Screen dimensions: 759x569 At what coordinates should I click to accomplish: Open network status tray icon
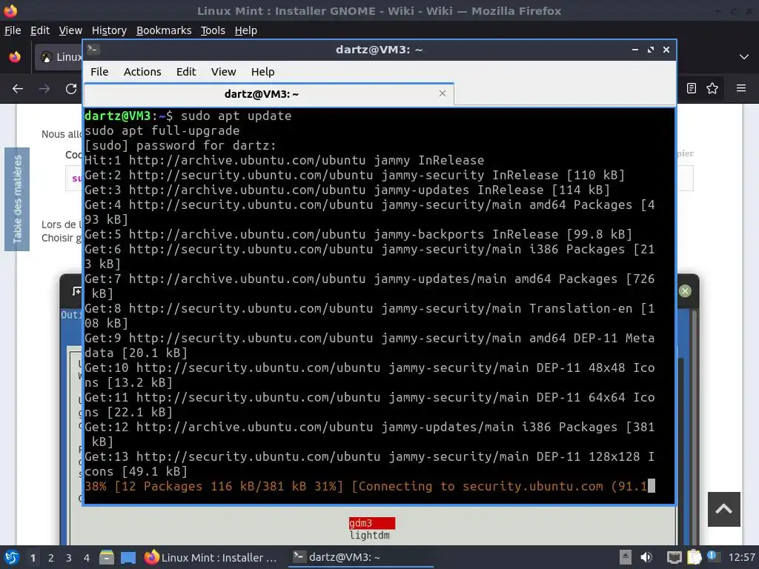[673, 557]
